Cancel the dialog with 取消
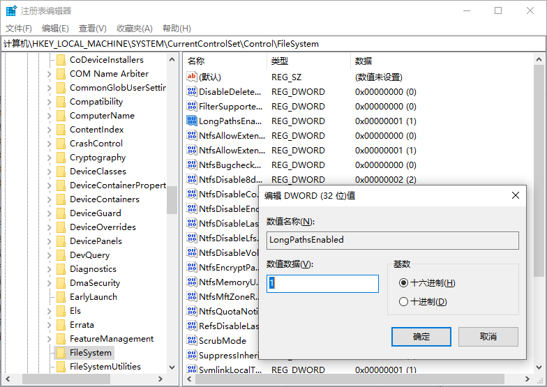Viewport: 547px width, 387px height. pos(488,337)
